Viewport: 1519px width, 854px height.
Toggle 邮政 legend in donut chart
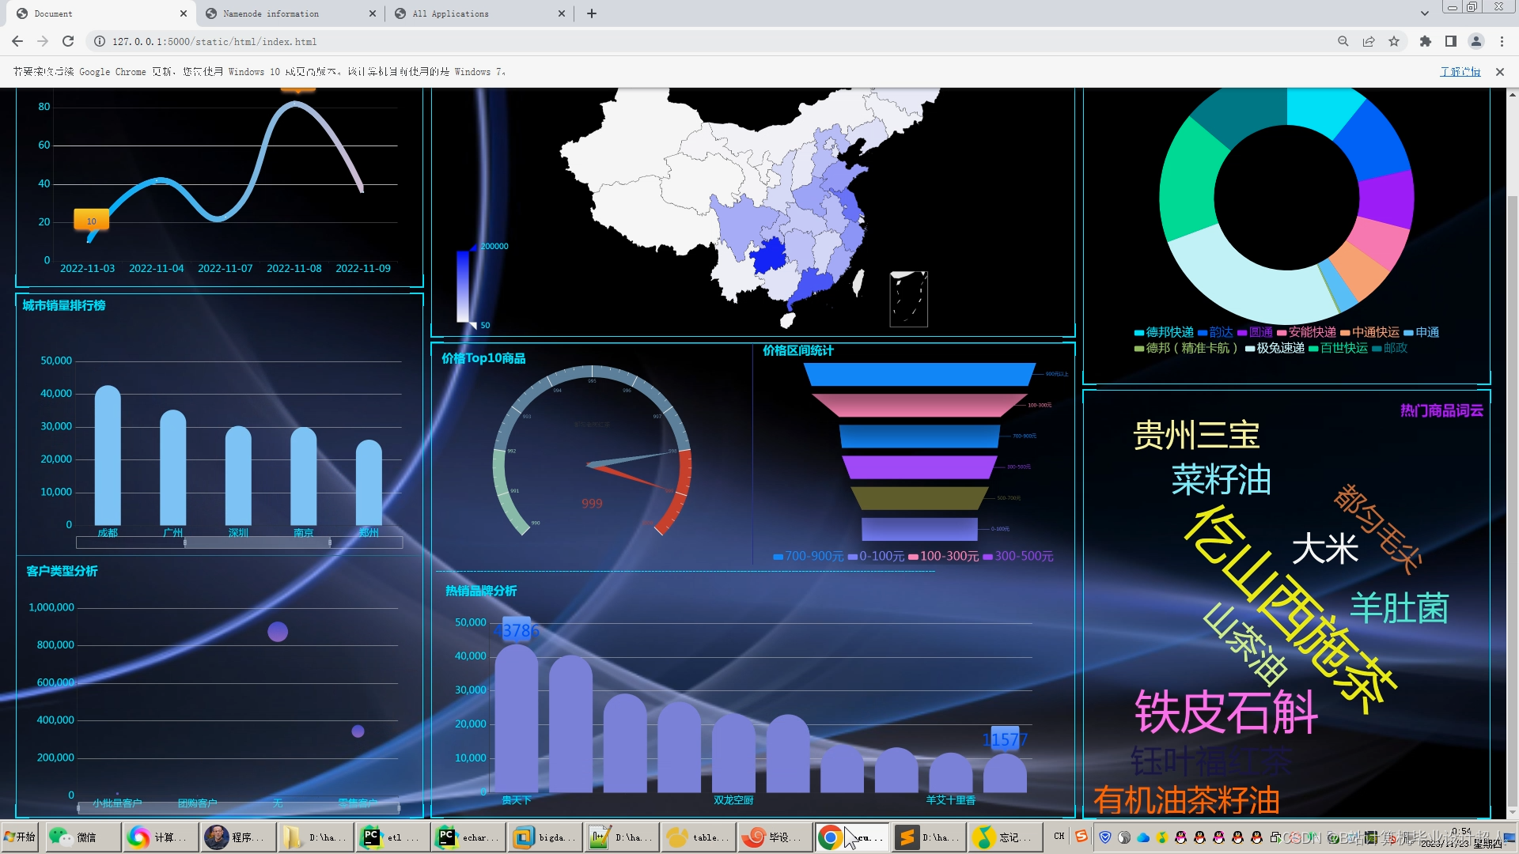1389,348
